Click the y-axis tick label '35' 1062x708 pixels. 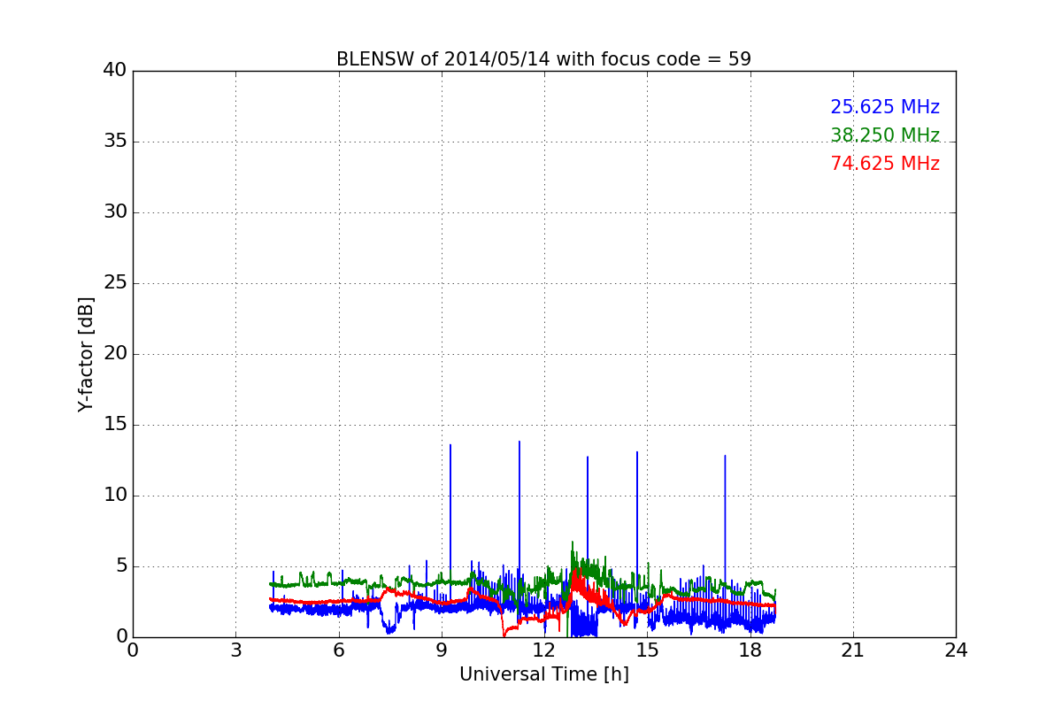click(x=115, y=142)
